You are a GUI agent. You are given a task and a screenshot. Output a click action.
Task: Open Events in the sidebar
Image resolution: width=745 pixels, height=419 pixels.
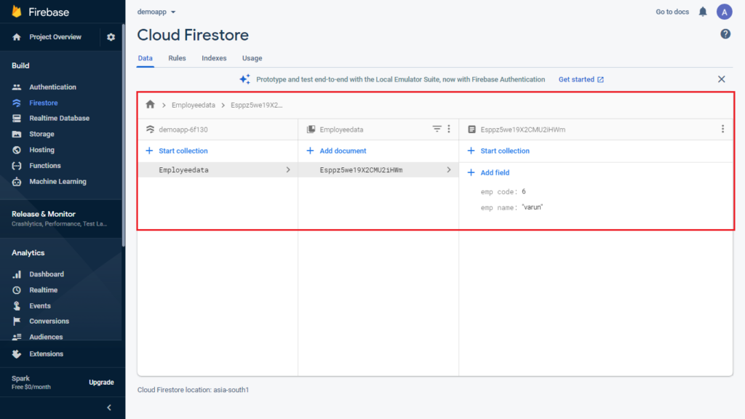point(40,306)
